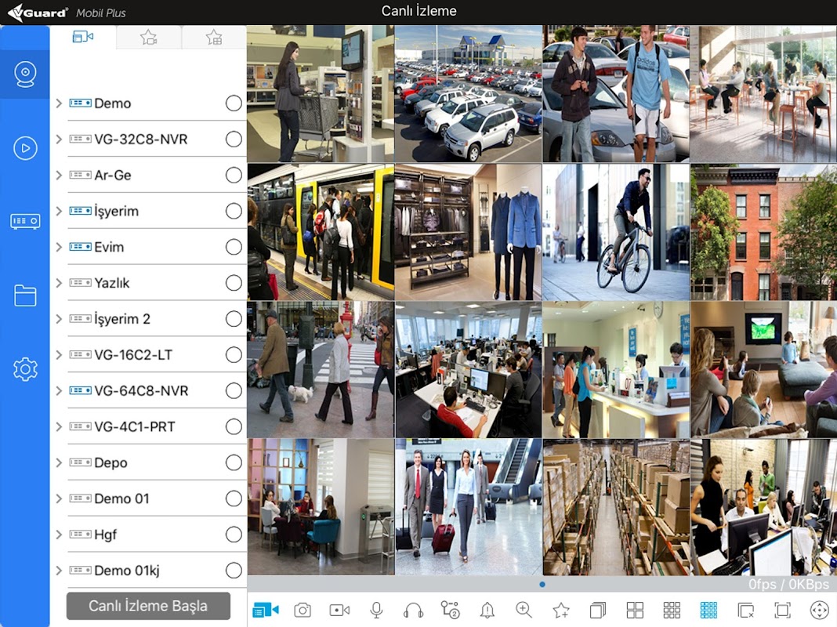
Task: Open the alarm bell notifications
Action: 487,610
